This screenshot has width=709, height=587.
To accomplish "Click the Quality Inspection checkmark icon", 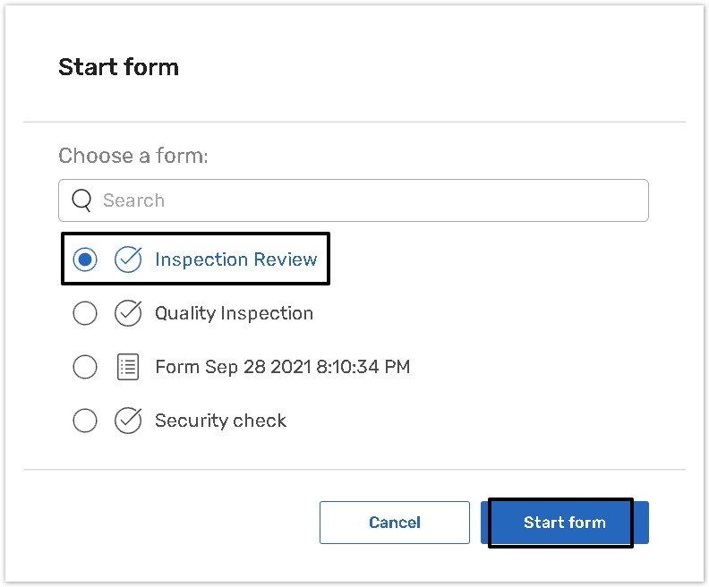I will pyautogui.click(x=128, y=313).
